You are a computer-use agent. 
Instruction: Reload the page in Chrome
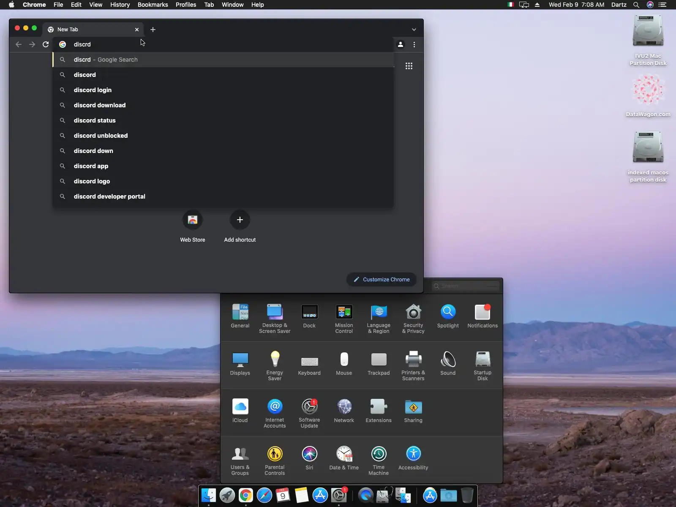[46, 44]
